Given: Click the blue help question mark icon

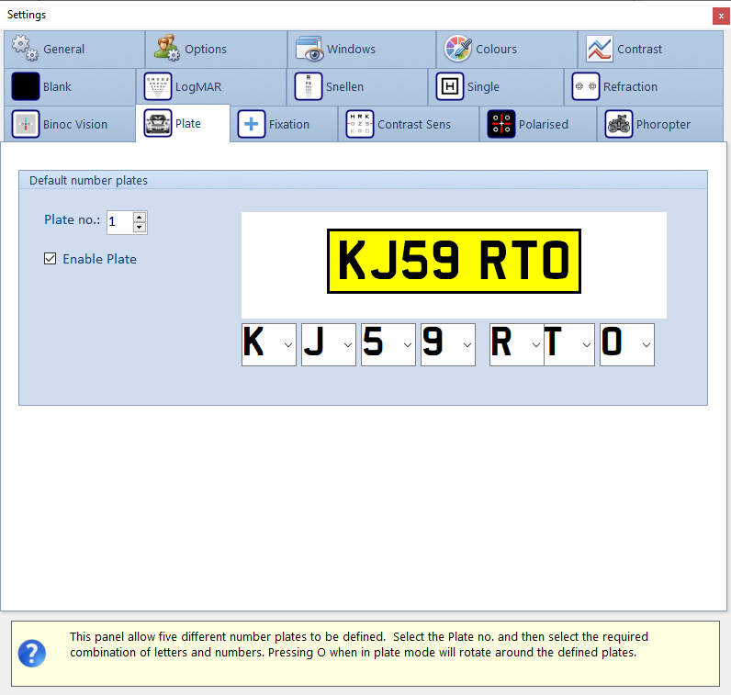Looking at the screenshot, I should [32, 654].
